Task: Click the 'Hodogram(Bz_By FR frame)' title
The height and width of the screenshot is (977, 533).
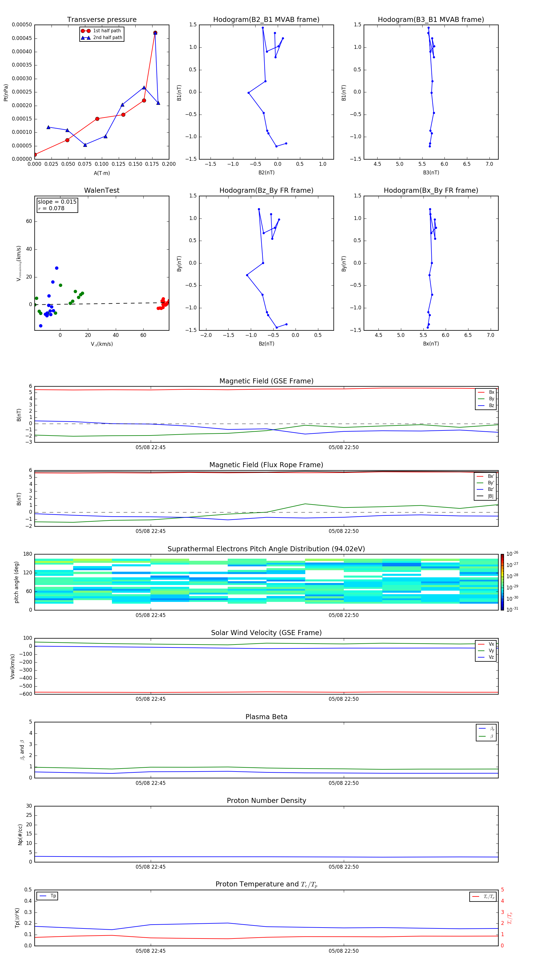Action: (x=266, y=190)
